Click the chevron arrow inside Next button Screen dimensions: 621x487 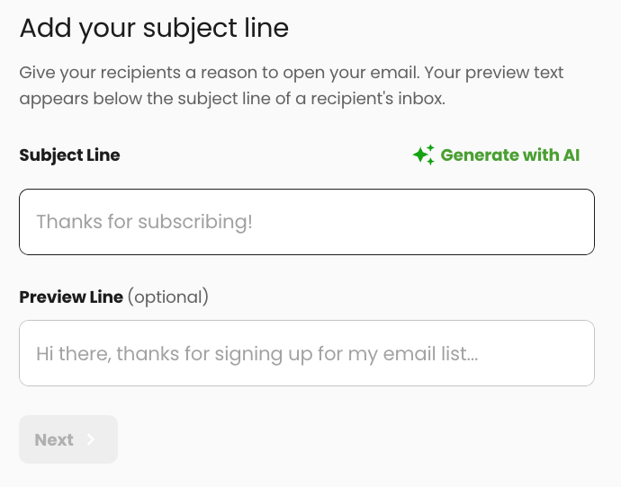pos(91,439)
